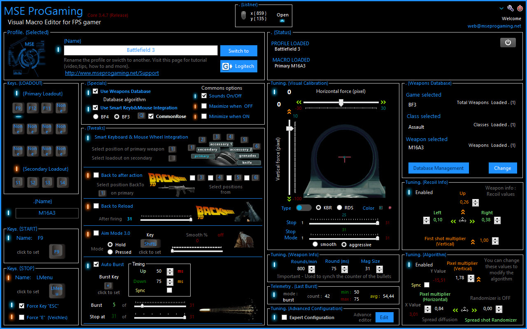527x329 pixels.
Task: Open the wrench settings icon
Action: pos(511,8)
